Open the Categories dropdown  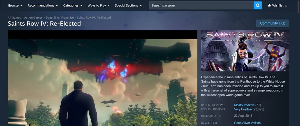click(73, 5)
